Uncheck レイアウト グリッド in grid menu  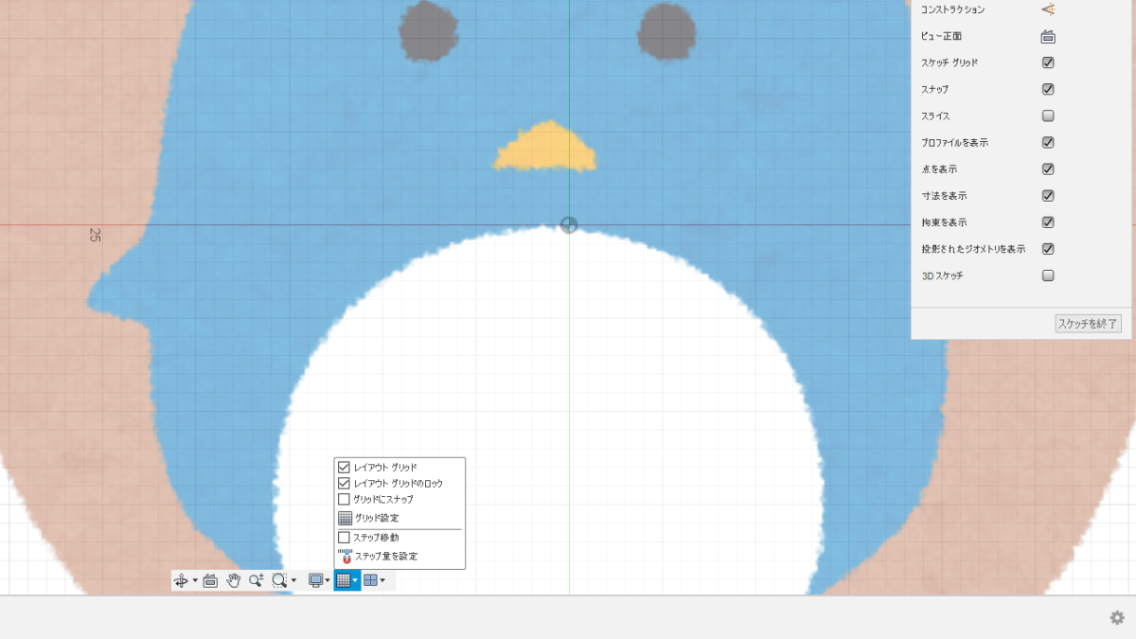click(x=345, y=468)
